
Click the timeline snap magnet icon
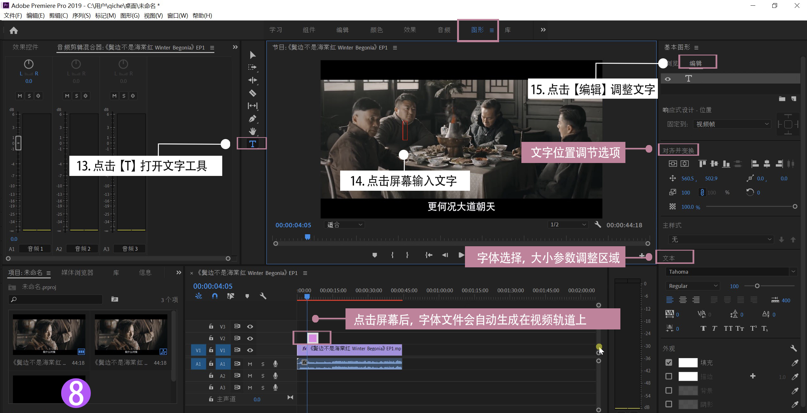(215, 296)
